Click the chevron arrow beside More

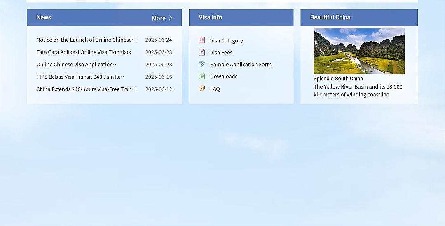pos(170,18)
